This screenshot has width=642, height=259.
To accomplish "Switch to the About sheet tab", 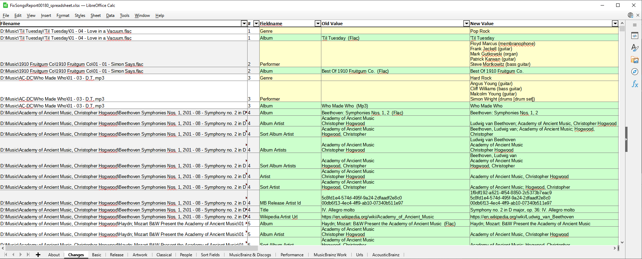I will pos(54,255).
